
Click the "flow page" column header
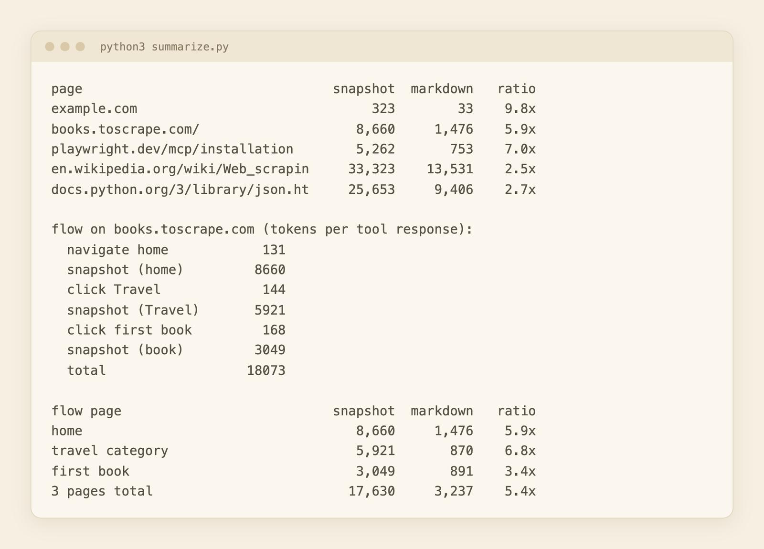point(86,411)
